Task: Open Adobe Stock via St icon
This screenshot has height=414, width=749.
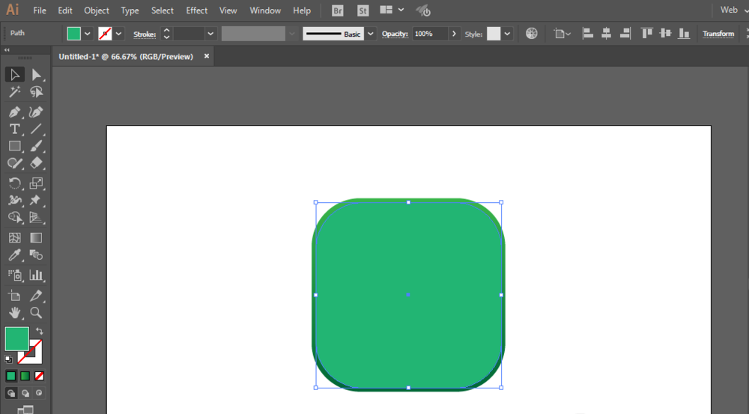Action: (x=363, y=10)
